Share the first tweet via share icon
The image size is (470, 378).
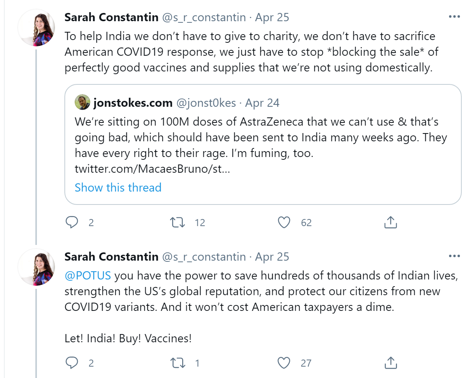[x=390, y=223]
